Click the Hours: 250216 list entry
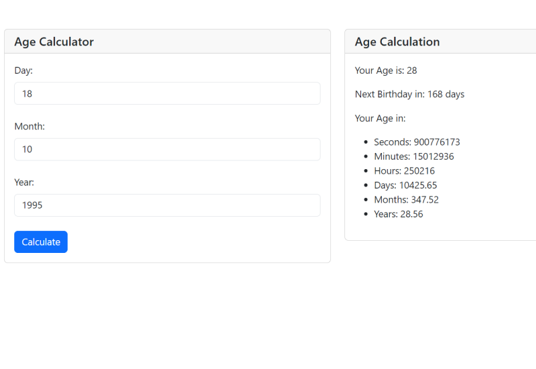 click(x=404, y=171)
